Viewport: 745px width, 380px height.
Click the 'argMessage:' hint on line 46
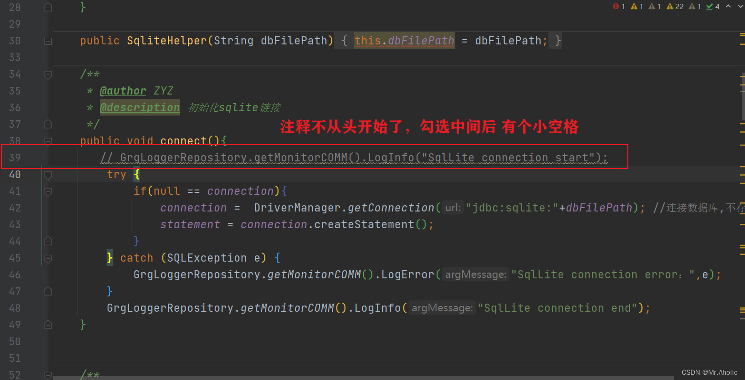pyautogui.click(x=475, y=274)
